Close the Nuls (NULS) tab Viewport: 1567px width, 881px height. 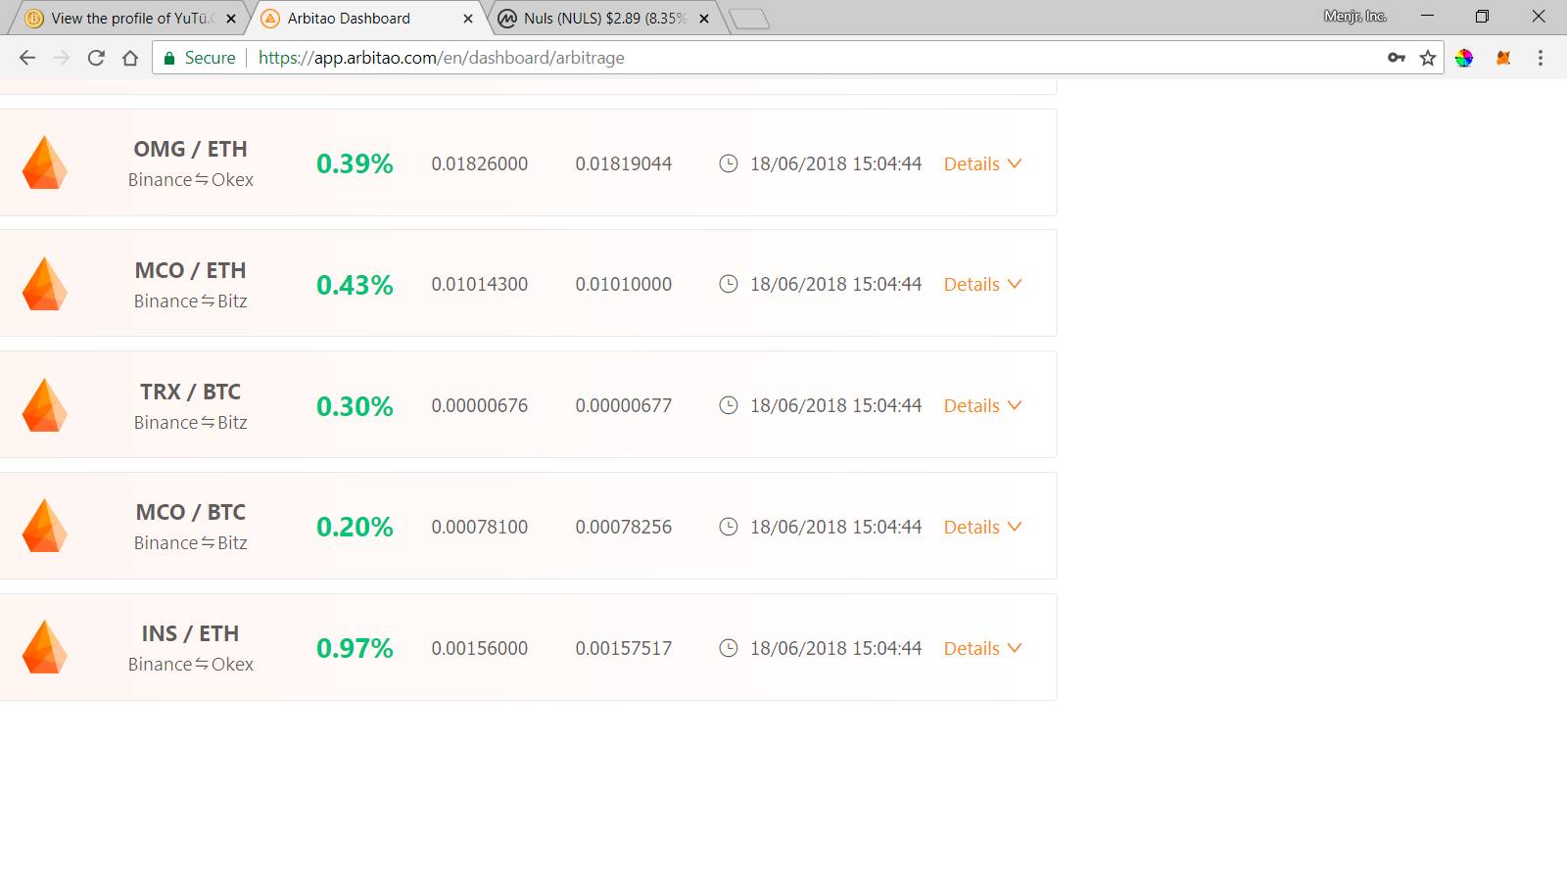(x=704, y=19)
